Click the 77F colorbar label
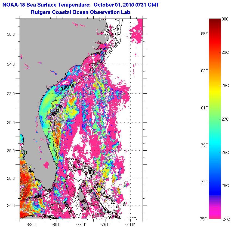Image resolution: width=231 pixels, height=227 pixels. (x=204, y=182)
